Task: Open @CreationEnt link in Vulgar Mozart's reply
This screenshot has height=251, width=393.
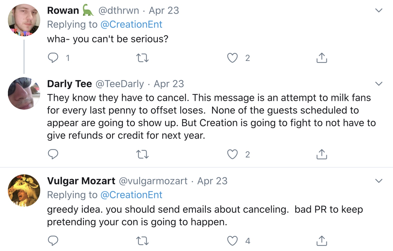Action: pos(131,195)
